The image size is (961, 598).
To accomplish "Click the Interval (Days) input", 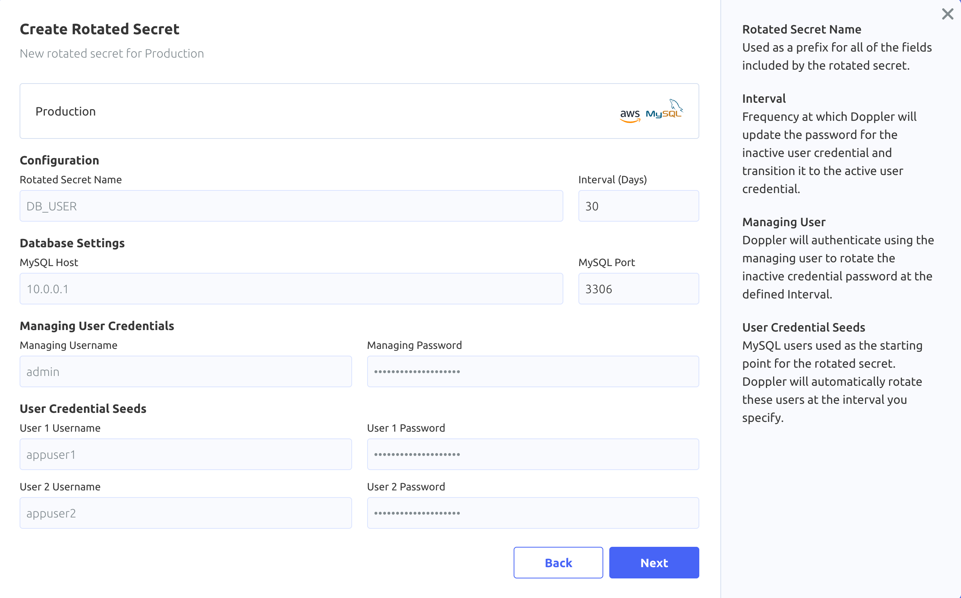I will pyautogui.click(x=638, y=206).
